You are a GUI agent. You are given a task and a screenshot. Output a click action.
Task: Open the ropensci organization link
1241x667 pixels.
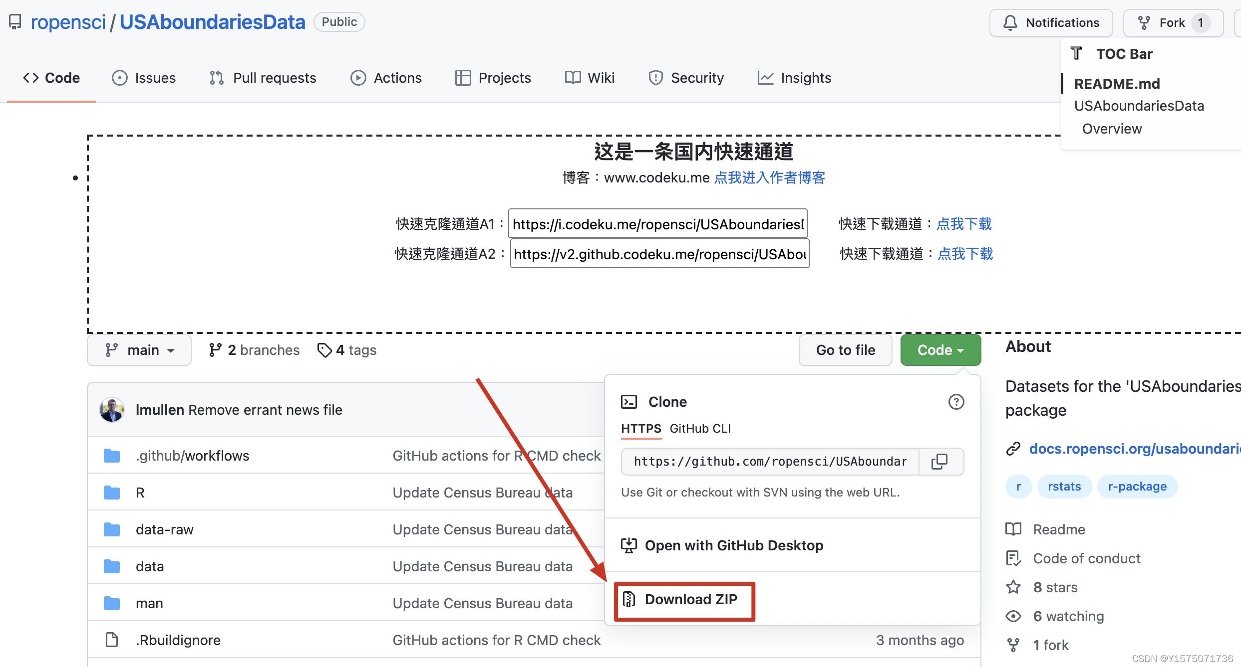tap(68, 22)
